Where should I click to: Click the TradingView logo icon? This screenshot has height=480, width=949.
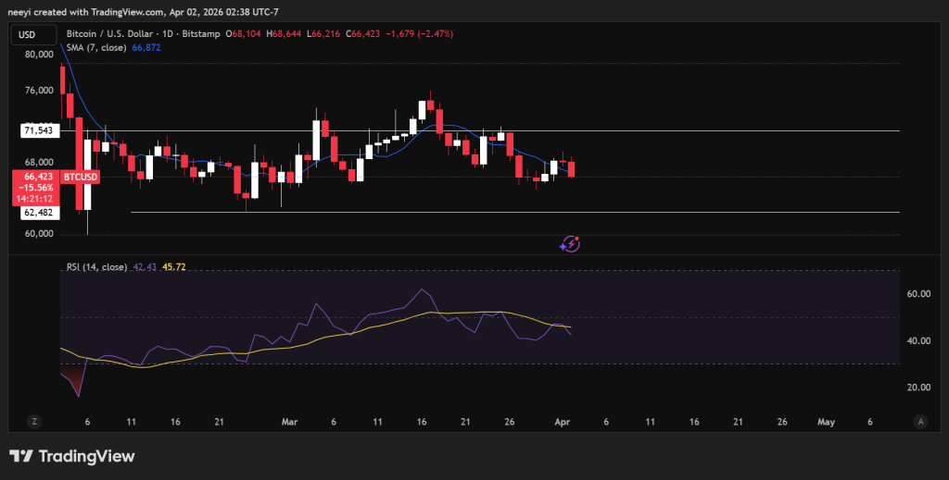(22, 457)
